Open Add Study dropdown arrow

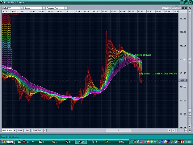tap(15, 130)
